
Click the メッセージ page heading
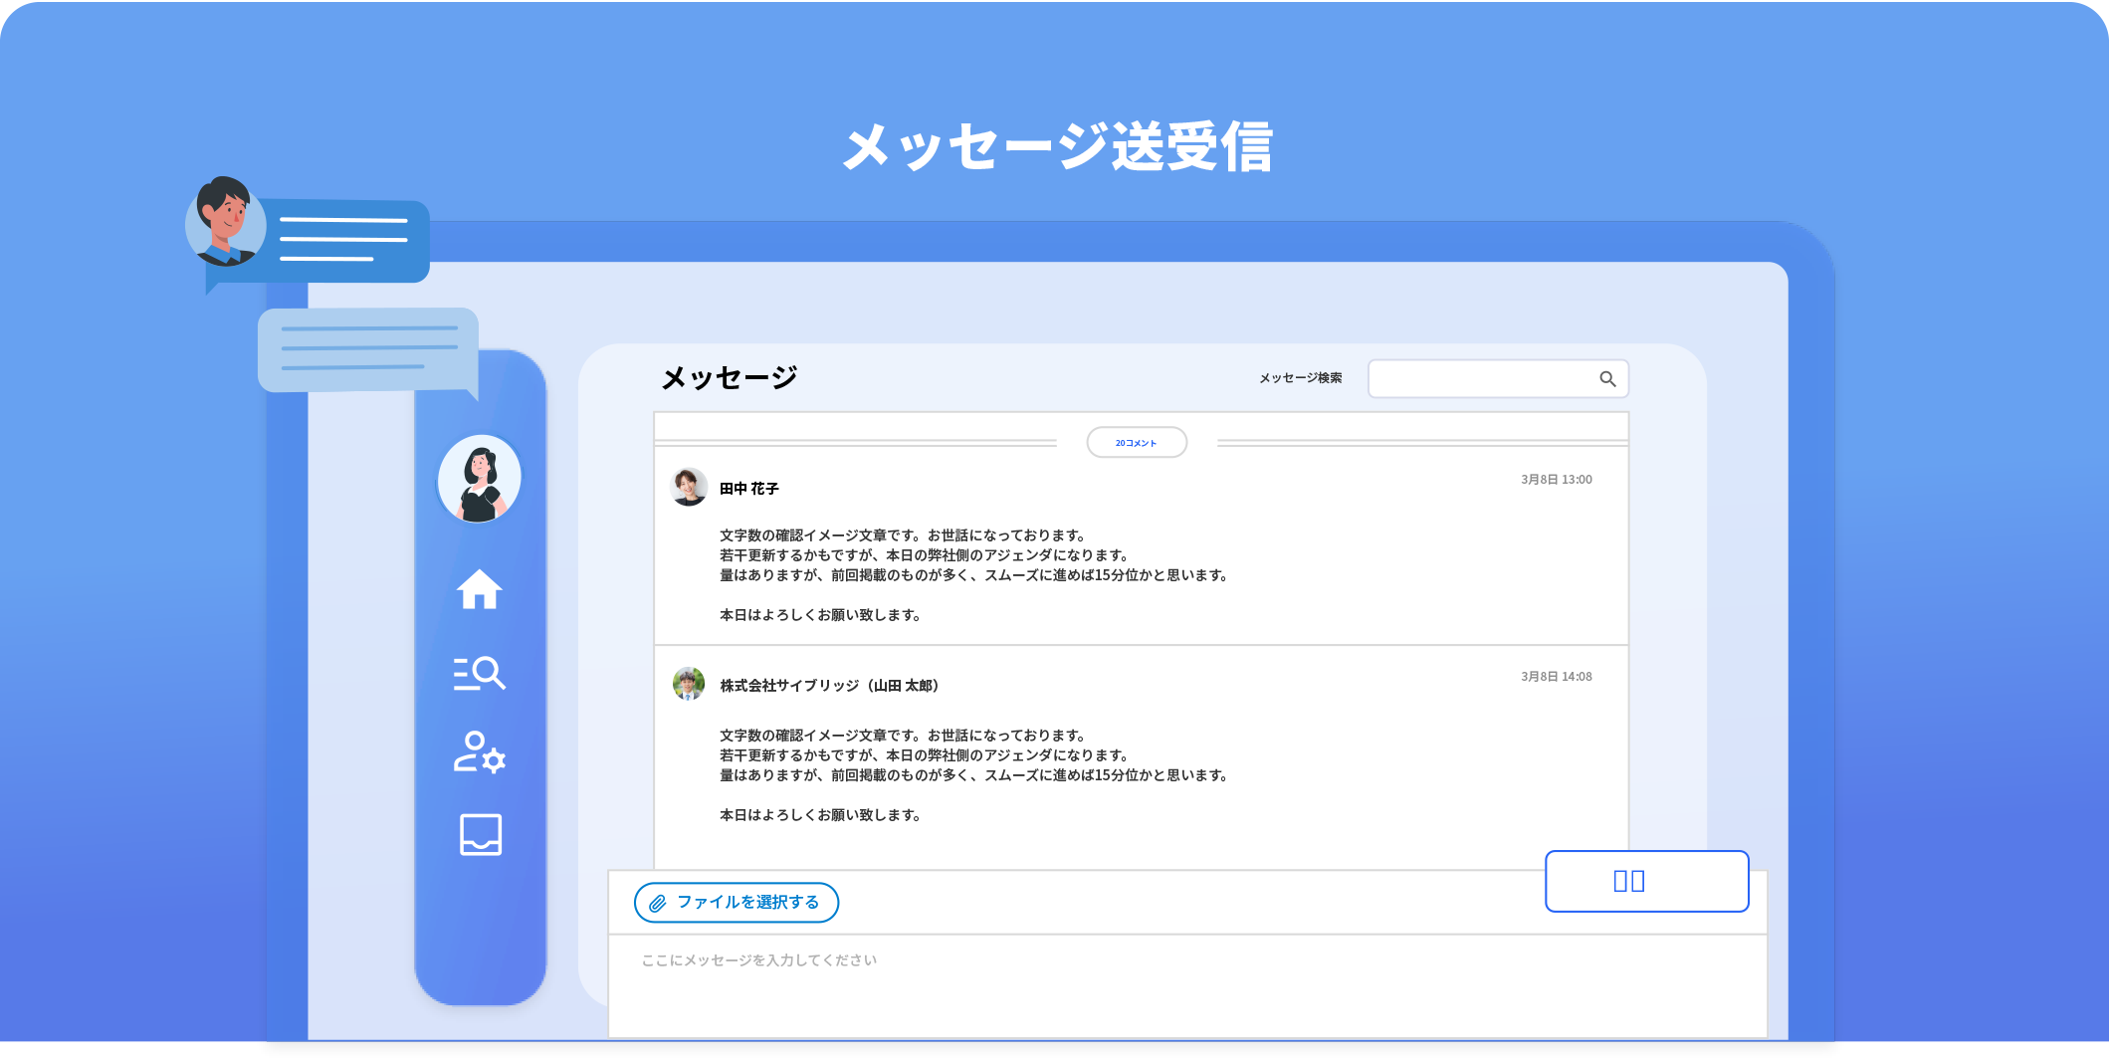click(730, 378)
